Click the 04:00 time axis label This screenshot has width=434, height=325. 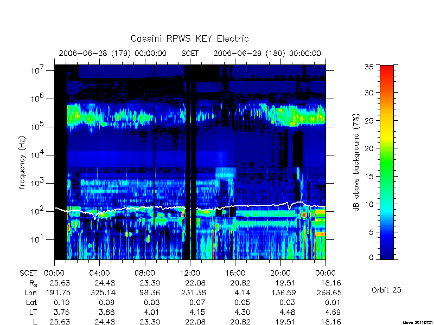click(x=99, y=273)
